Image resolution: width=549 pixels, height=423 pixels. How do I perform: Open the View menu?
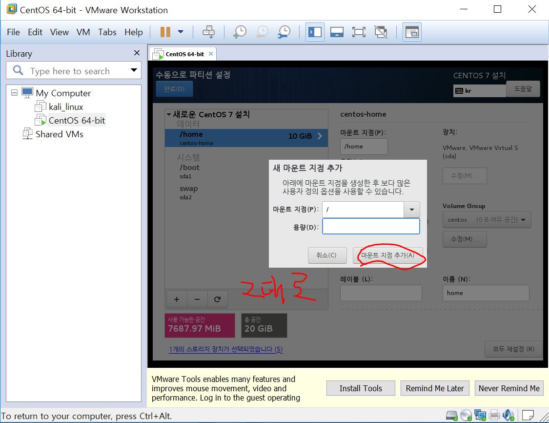(59, 32)
